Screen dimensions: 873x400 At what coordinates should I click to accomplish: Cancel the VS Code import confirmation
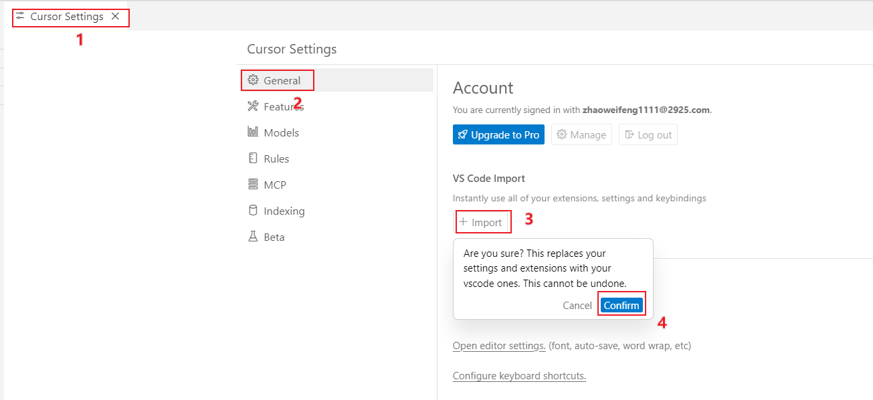tap(577, 306)
